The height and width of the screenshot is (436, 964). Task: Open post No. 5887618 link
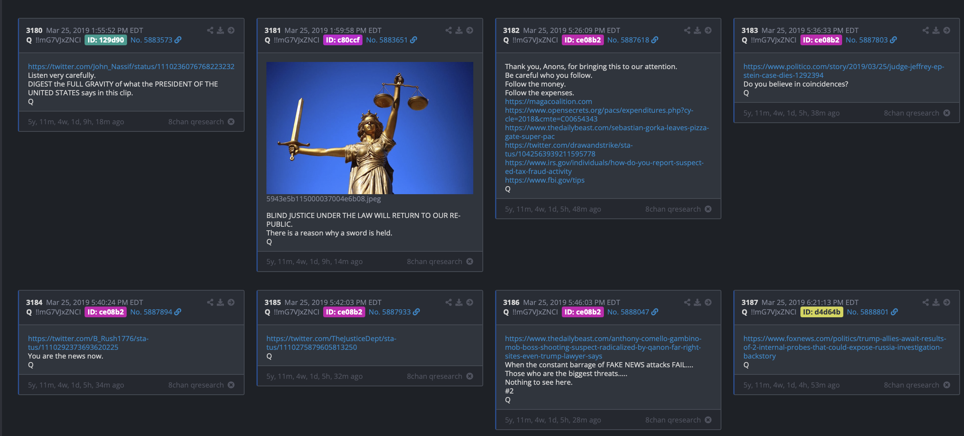(x=632, y=40)
